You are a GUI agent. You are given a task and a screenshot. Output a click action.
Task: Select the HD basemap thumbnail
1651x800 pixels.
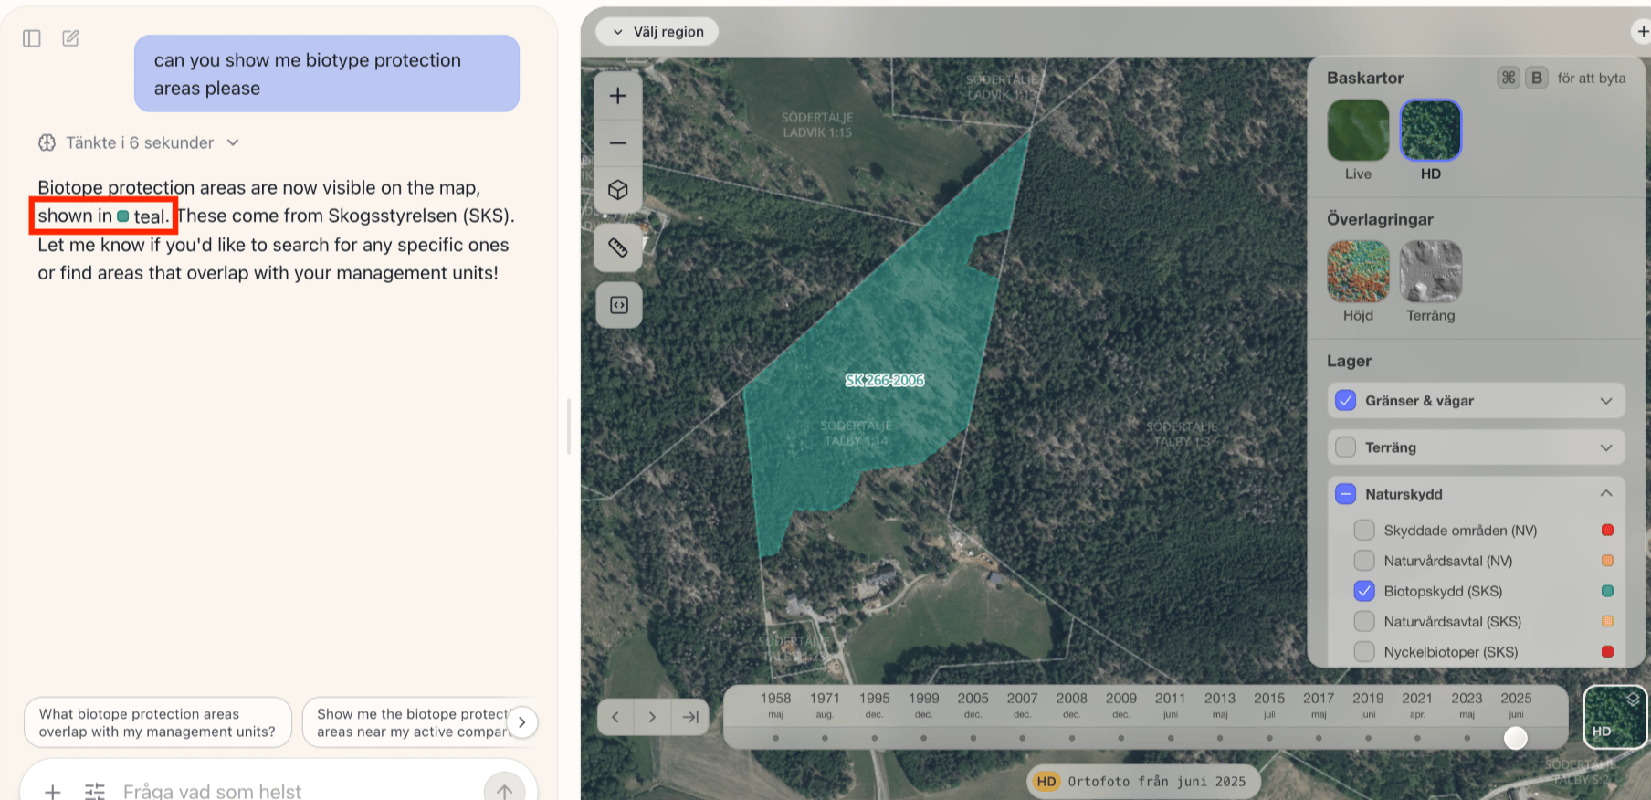pyautogui.click(x=1431, y=131)
